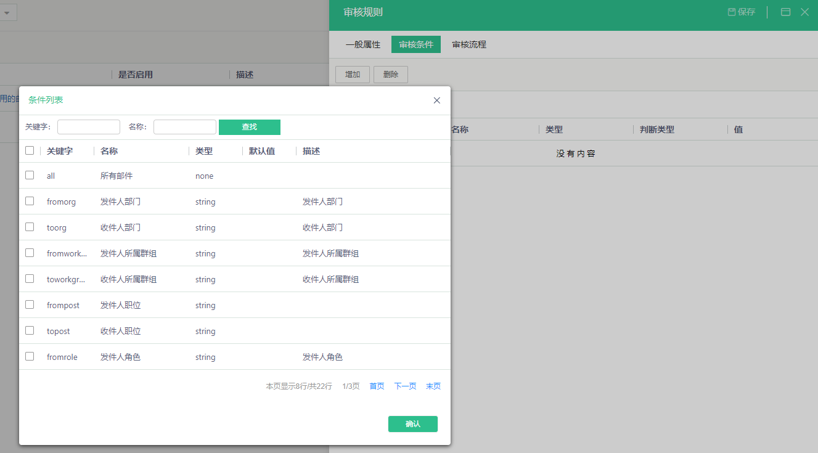Image resolution: width=818 pixels, height=453 pixels.
Task: Click the 类型 column header in dialog
Action: pyautogui.click(x=204, y=151)
